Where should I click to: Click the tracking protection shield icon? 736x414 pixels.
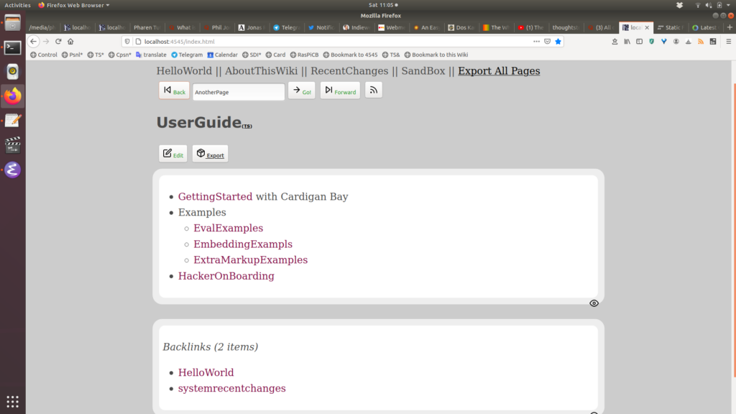point(127,41)
